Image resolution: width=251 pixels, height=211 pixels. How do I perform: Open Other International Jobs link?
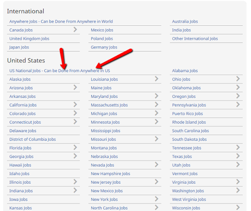195,39
